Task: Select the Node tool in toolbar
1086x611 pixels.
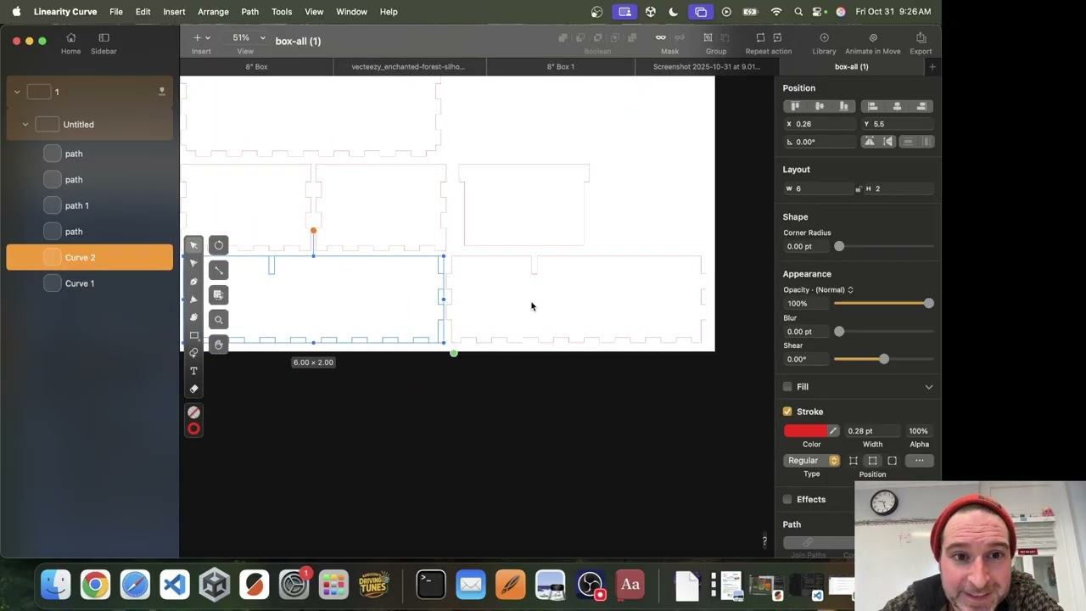Action: 193,263
